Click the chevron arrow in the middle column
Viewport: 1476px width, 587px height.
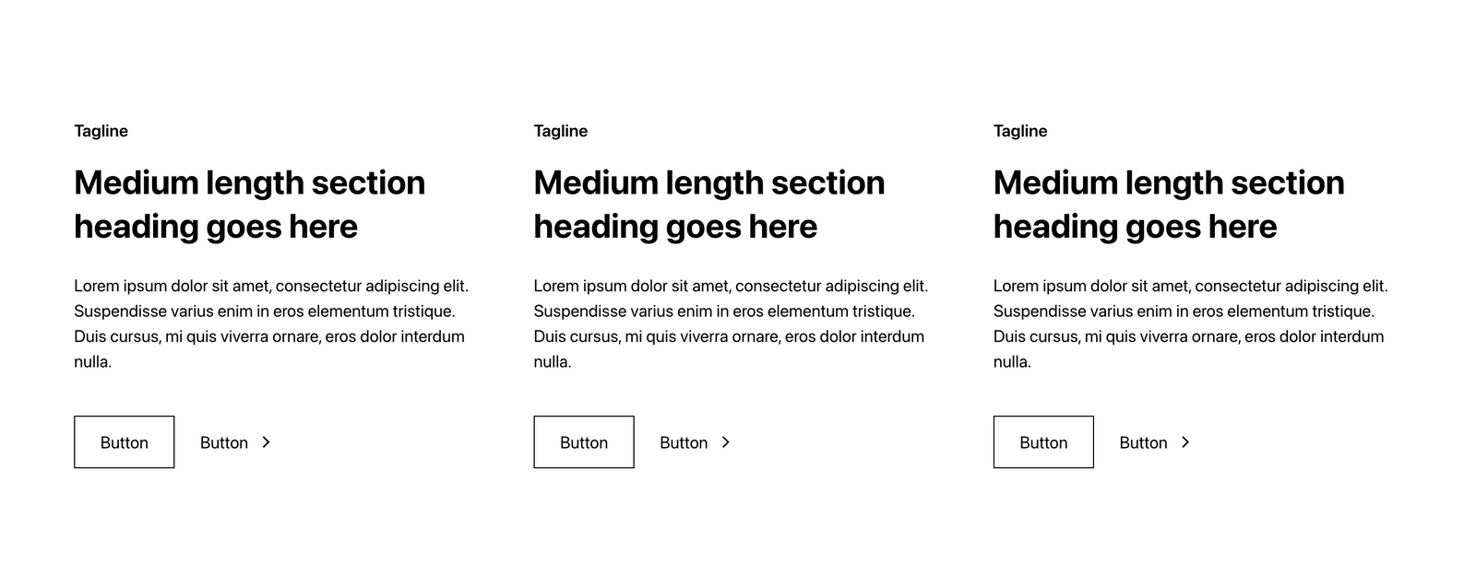tap(725, 442)
